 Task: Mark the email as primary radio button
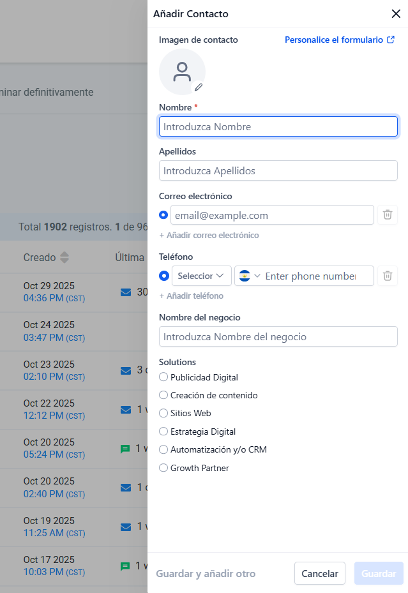tap(163, 215)
